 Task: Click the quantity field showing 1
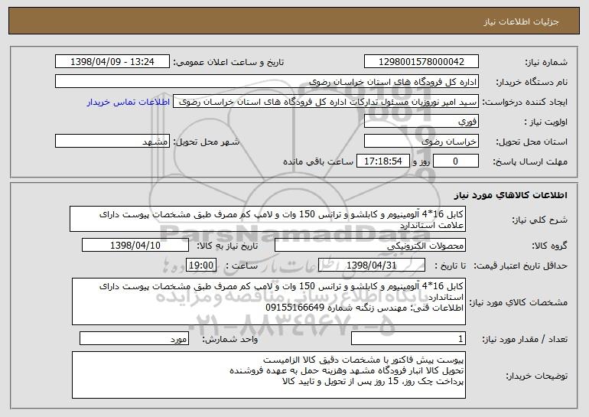[x=408, y=339]
